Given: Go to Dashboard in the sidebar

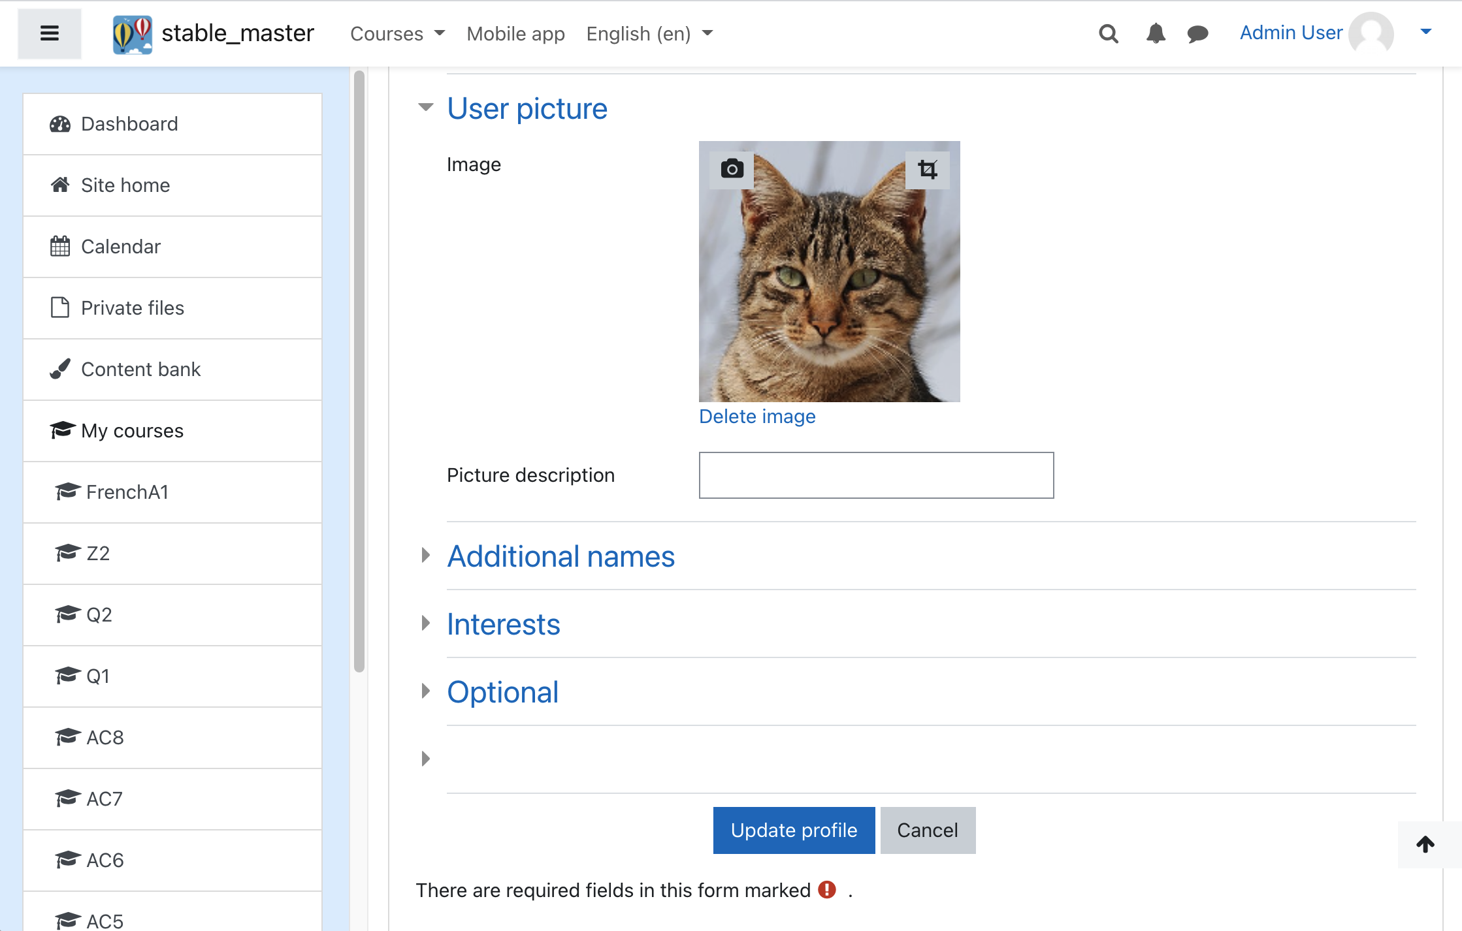Looking at the screenshot, I should click(172, 124).
